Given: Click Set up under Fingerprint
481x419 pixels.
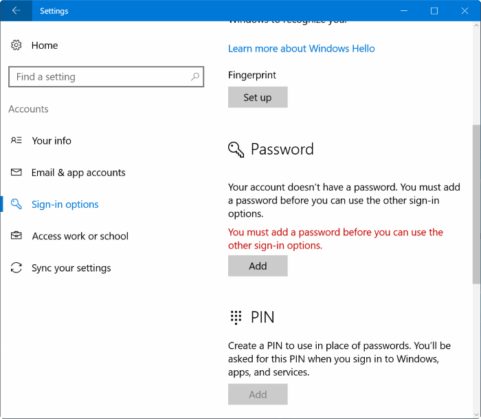Looking at the screenshot, I should tap(258, 97).
